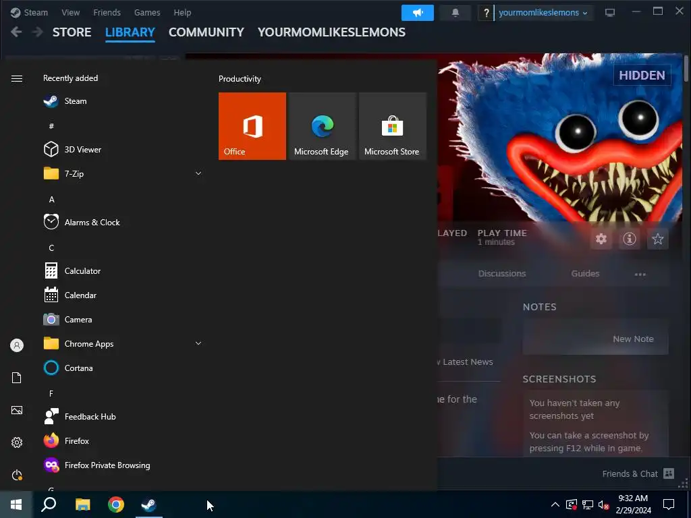Expand the 7-Zip folder
The height and width of the screenshot is (518, 691).
pyautogui.click(x=198, y=173)
